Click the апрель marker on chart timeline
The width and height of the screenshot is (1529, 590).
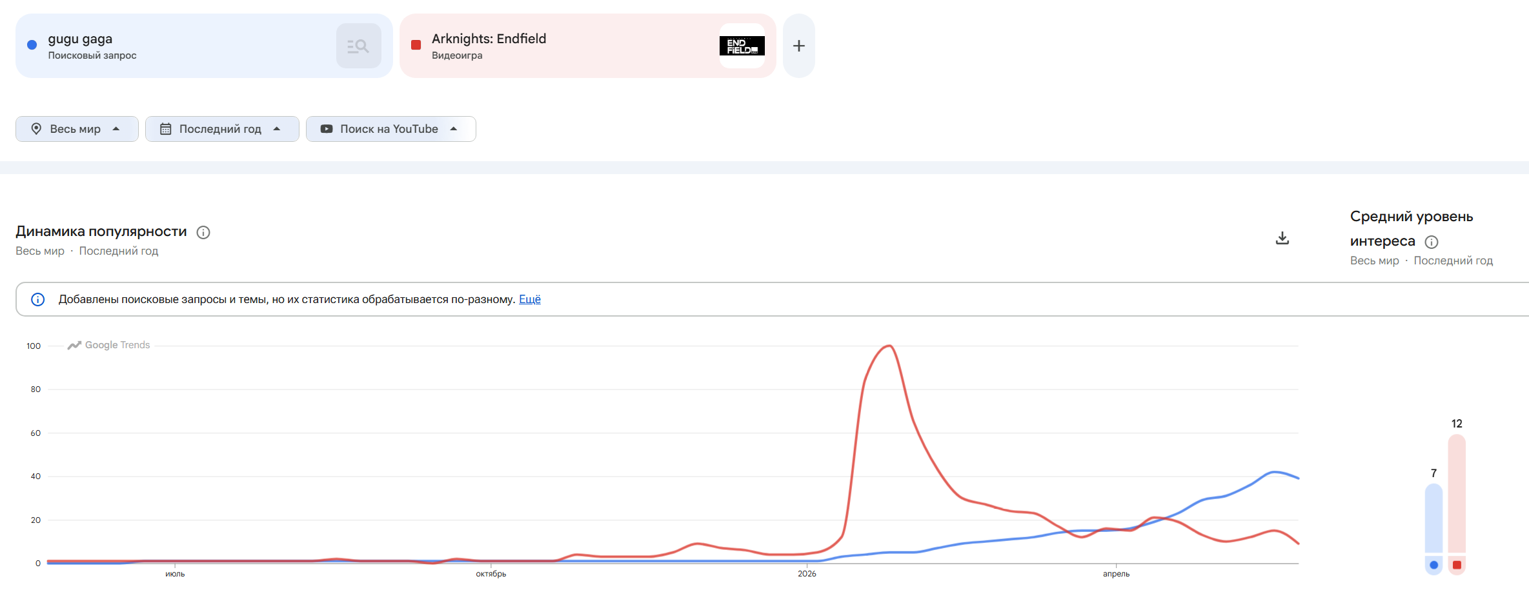[1116, 574]
